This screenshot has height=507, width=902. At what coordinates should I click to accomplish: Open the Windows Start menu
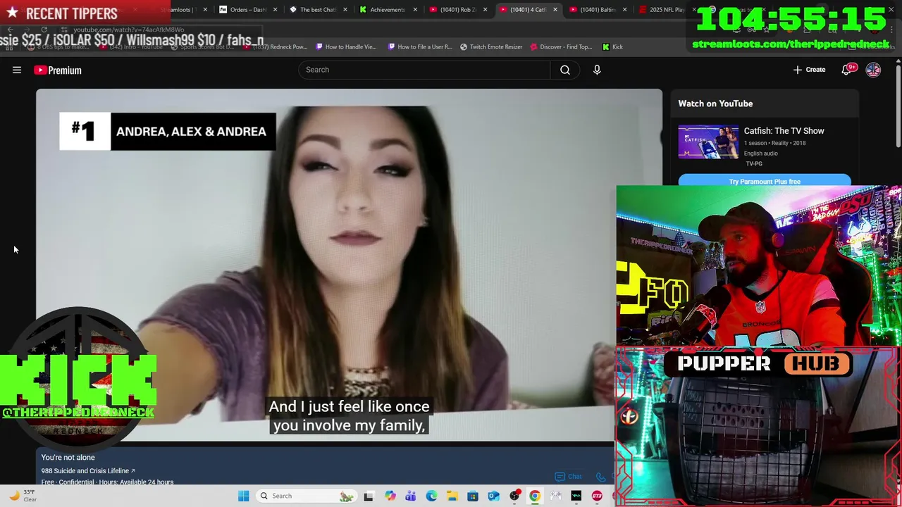point(243,496)
